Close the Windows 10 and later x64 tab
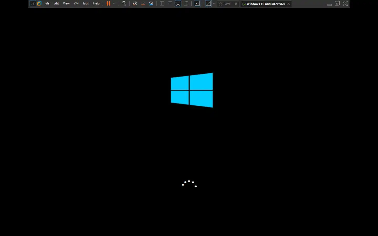The height and width of the screenshot is (236, 378). tap(289, 4)
